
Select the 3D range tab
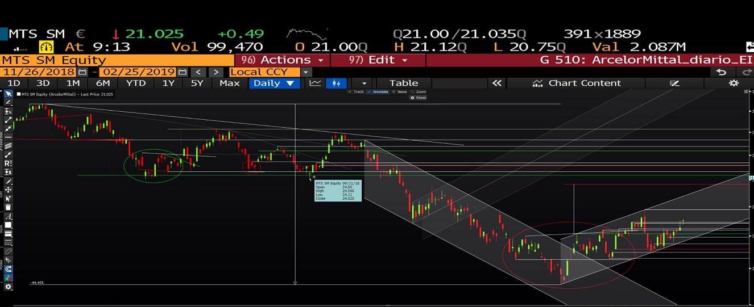tap(43, 83)
